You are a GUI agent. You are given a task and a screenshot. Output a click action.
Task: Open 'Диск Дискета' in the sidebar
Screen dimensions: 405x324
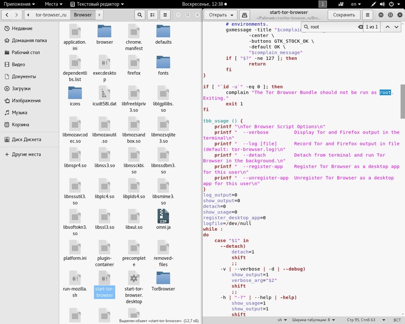(30, 139)
